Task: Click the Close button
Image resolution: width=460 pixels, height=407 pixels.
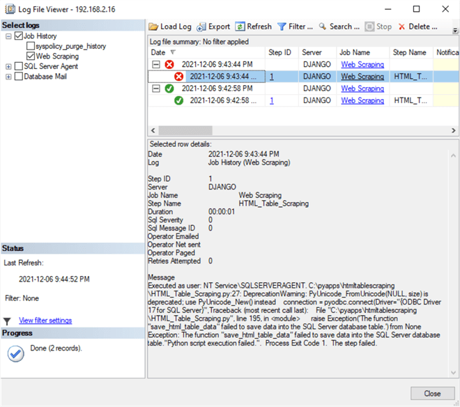Action: [432, 394]
